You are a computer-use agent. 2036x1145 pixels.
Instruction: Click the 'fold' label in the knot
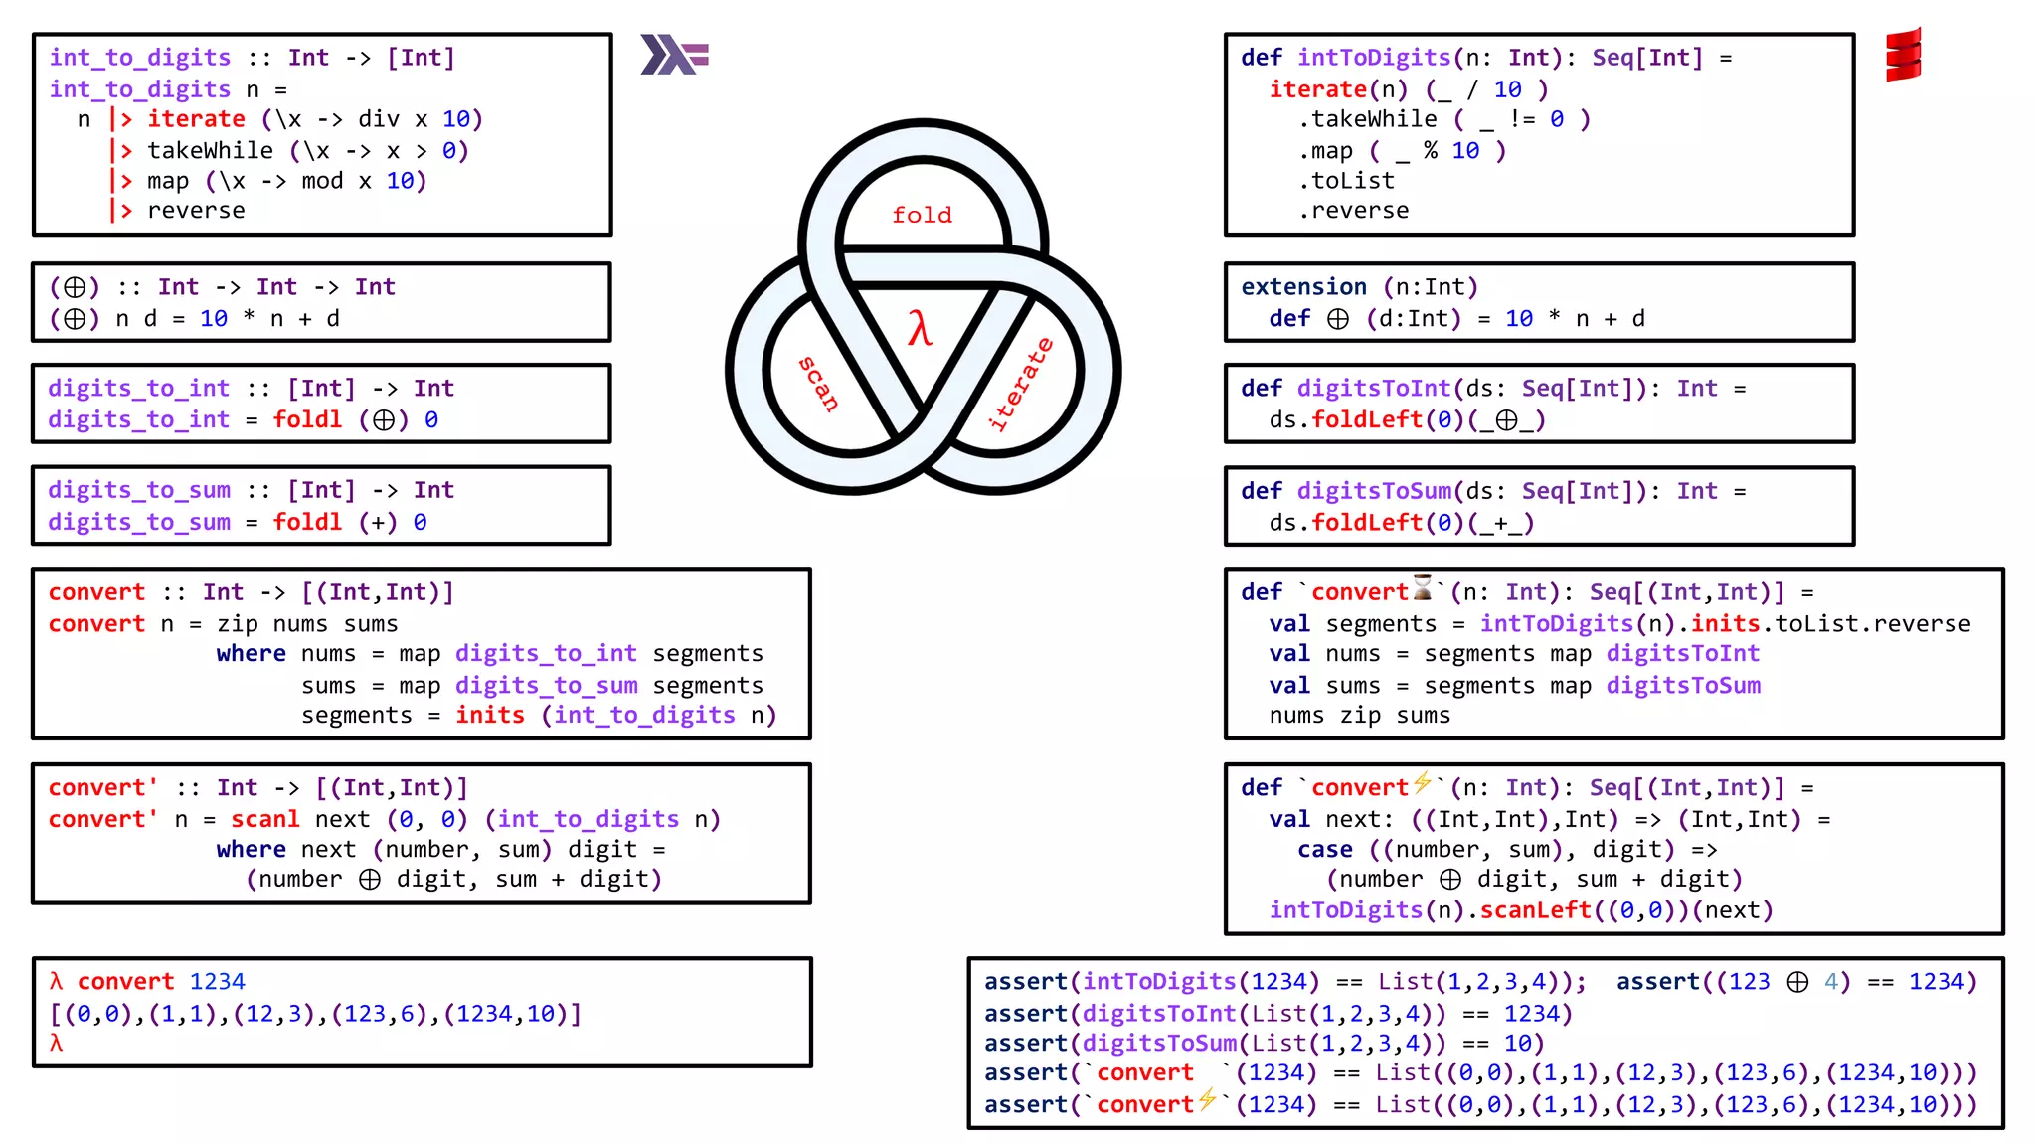coord(922,215)
